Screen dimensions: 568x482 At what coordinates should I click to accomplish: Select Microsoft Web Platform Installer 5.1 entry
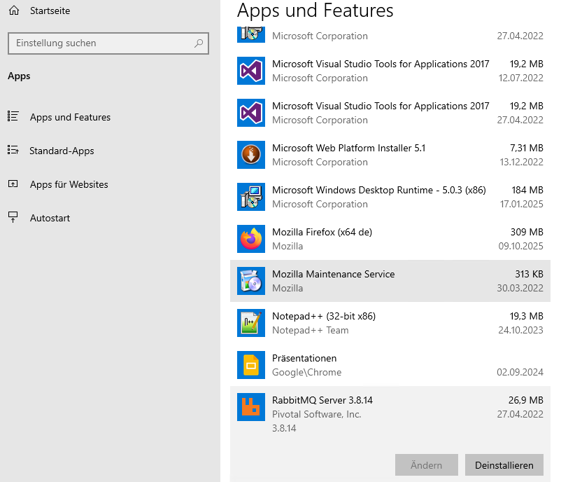coord(390,155)
